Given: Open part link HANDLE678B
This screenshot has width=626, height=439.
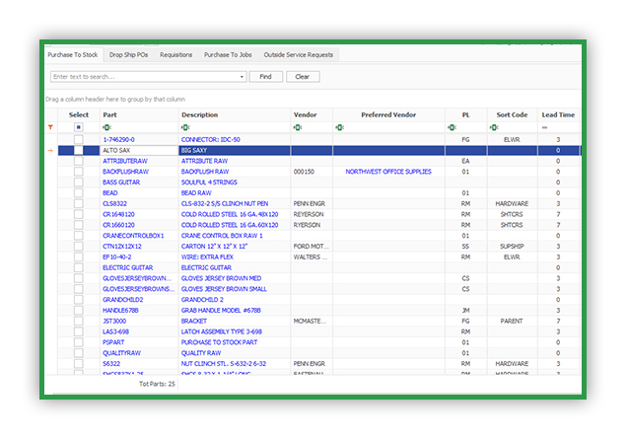Looking at the screenshot, I should click(x=120, y=311).
